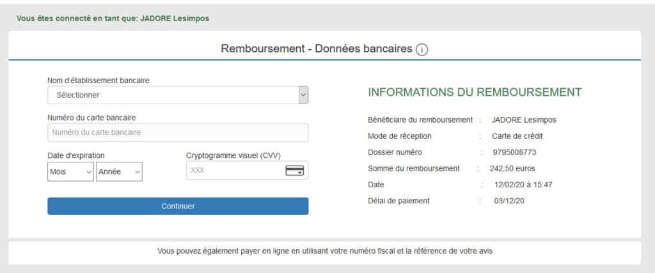
Task: Click the connected user name JADORE Lesimpos
Action: (175, 19)
